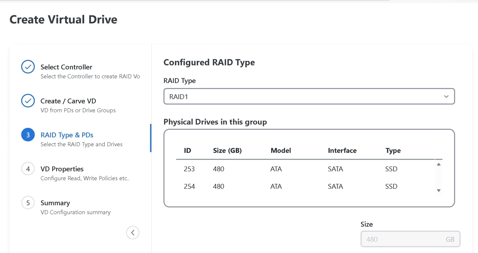This screenshot has height=253, width=478.
Task: Click the Size label above the field
Action: 367,224
